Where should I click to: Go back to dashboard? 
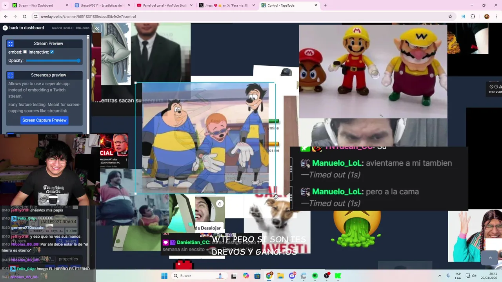pyautogui.click(x=23, y=28)
